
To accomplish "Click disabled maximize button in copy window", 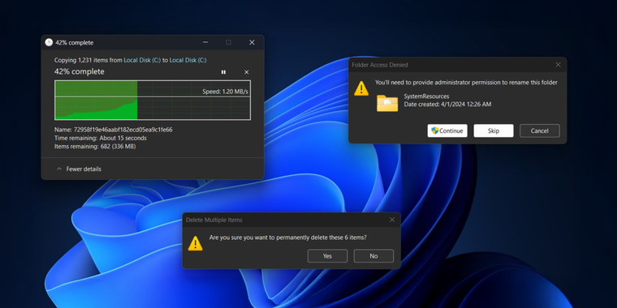I will point(229,42).
